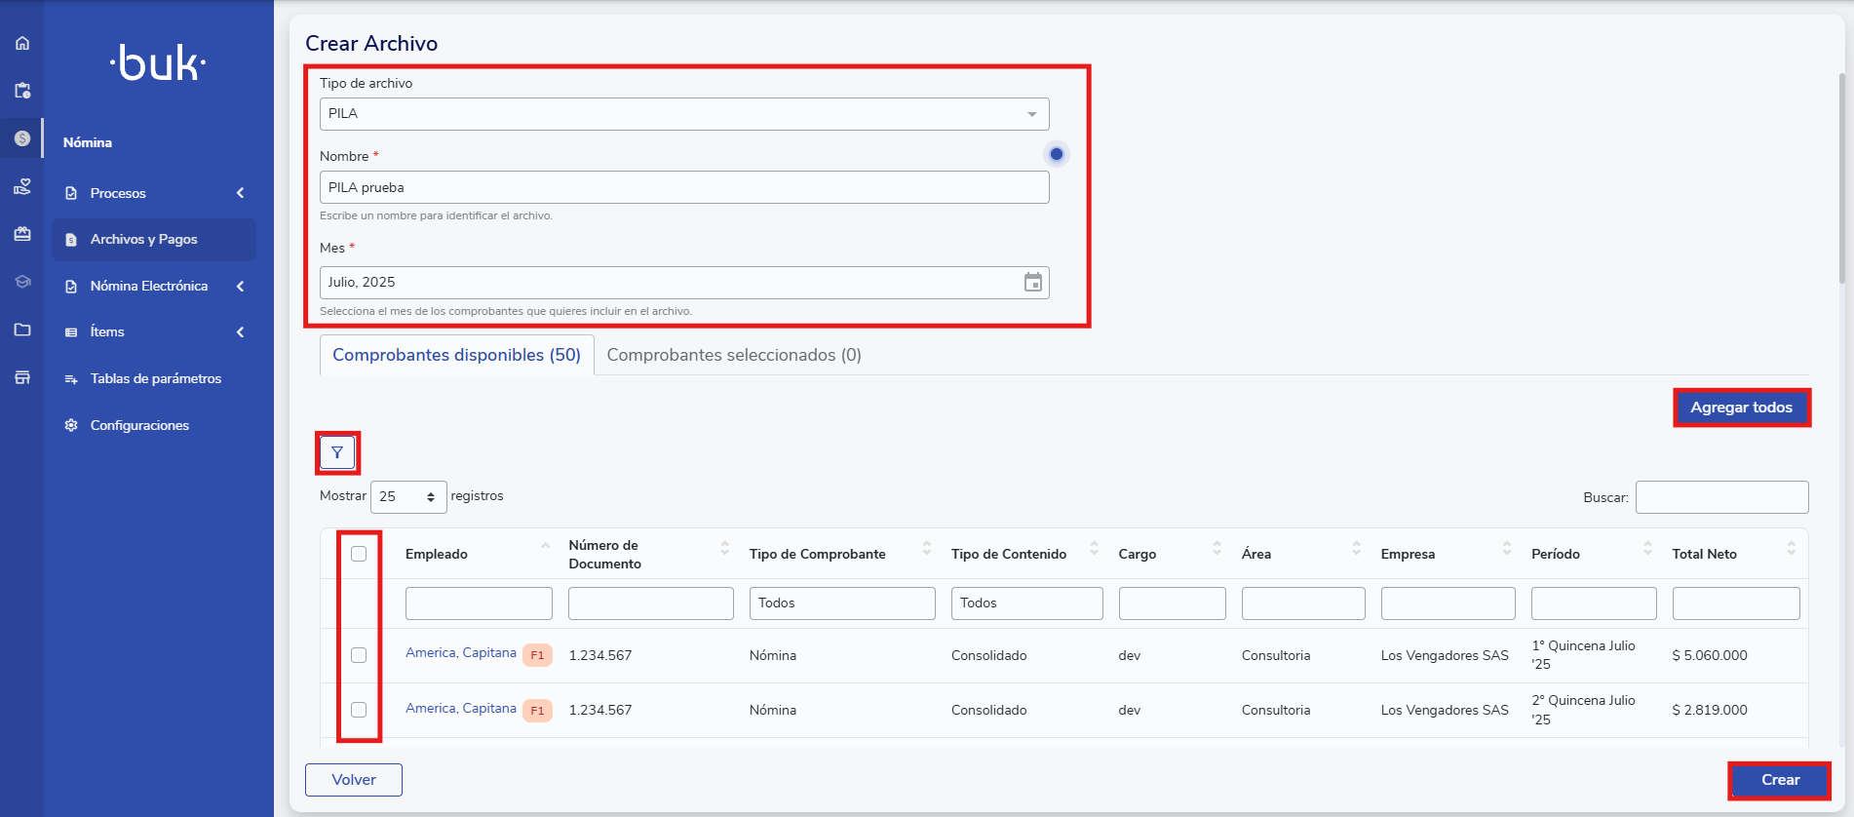Click the hand with heart icon
Image resolution: width=1854 pixels, height=817 pixels.
(x=22, y=186)
